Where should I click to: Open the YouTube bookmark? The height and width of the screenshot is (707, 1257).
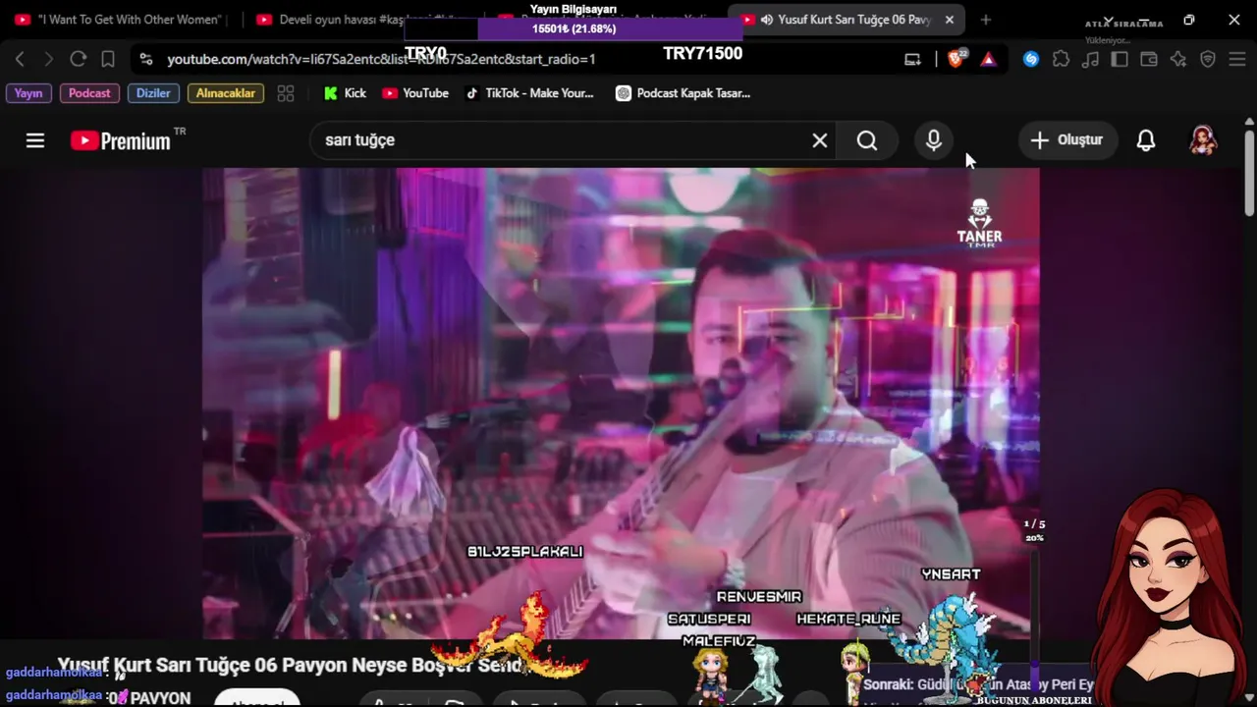pyautogui.click(x=415, y=93)
